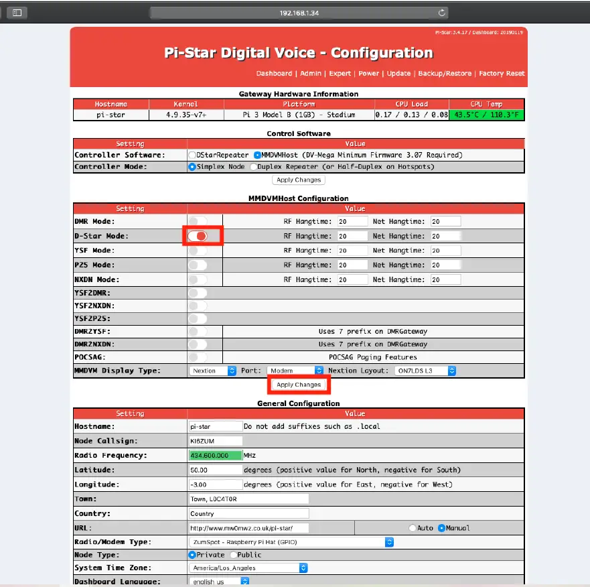Select MMDVMHost controller software
590x587 pixels.
[257, 155]
